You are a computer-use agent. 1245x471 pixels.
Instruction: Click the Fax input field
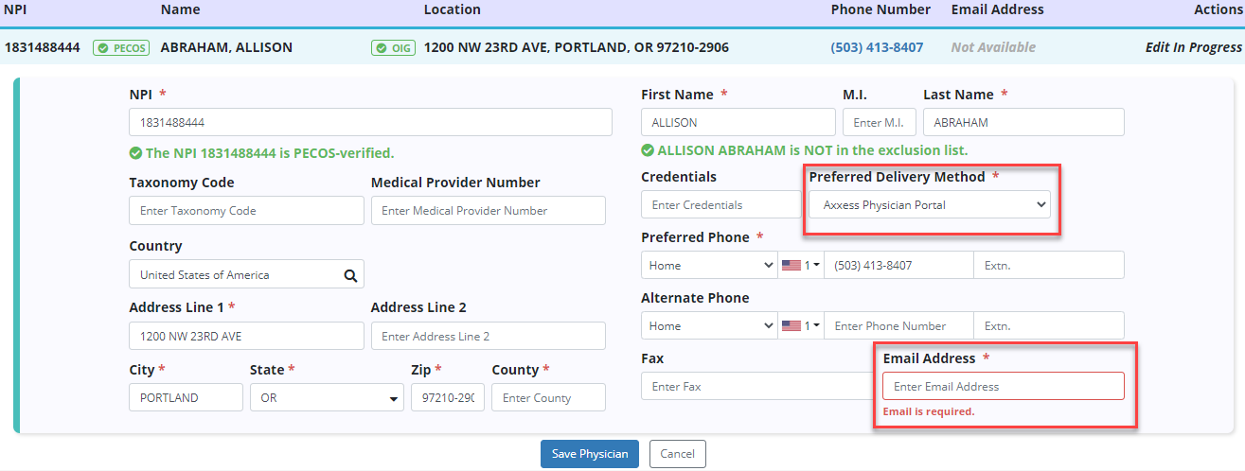click(x=757, y=387)
